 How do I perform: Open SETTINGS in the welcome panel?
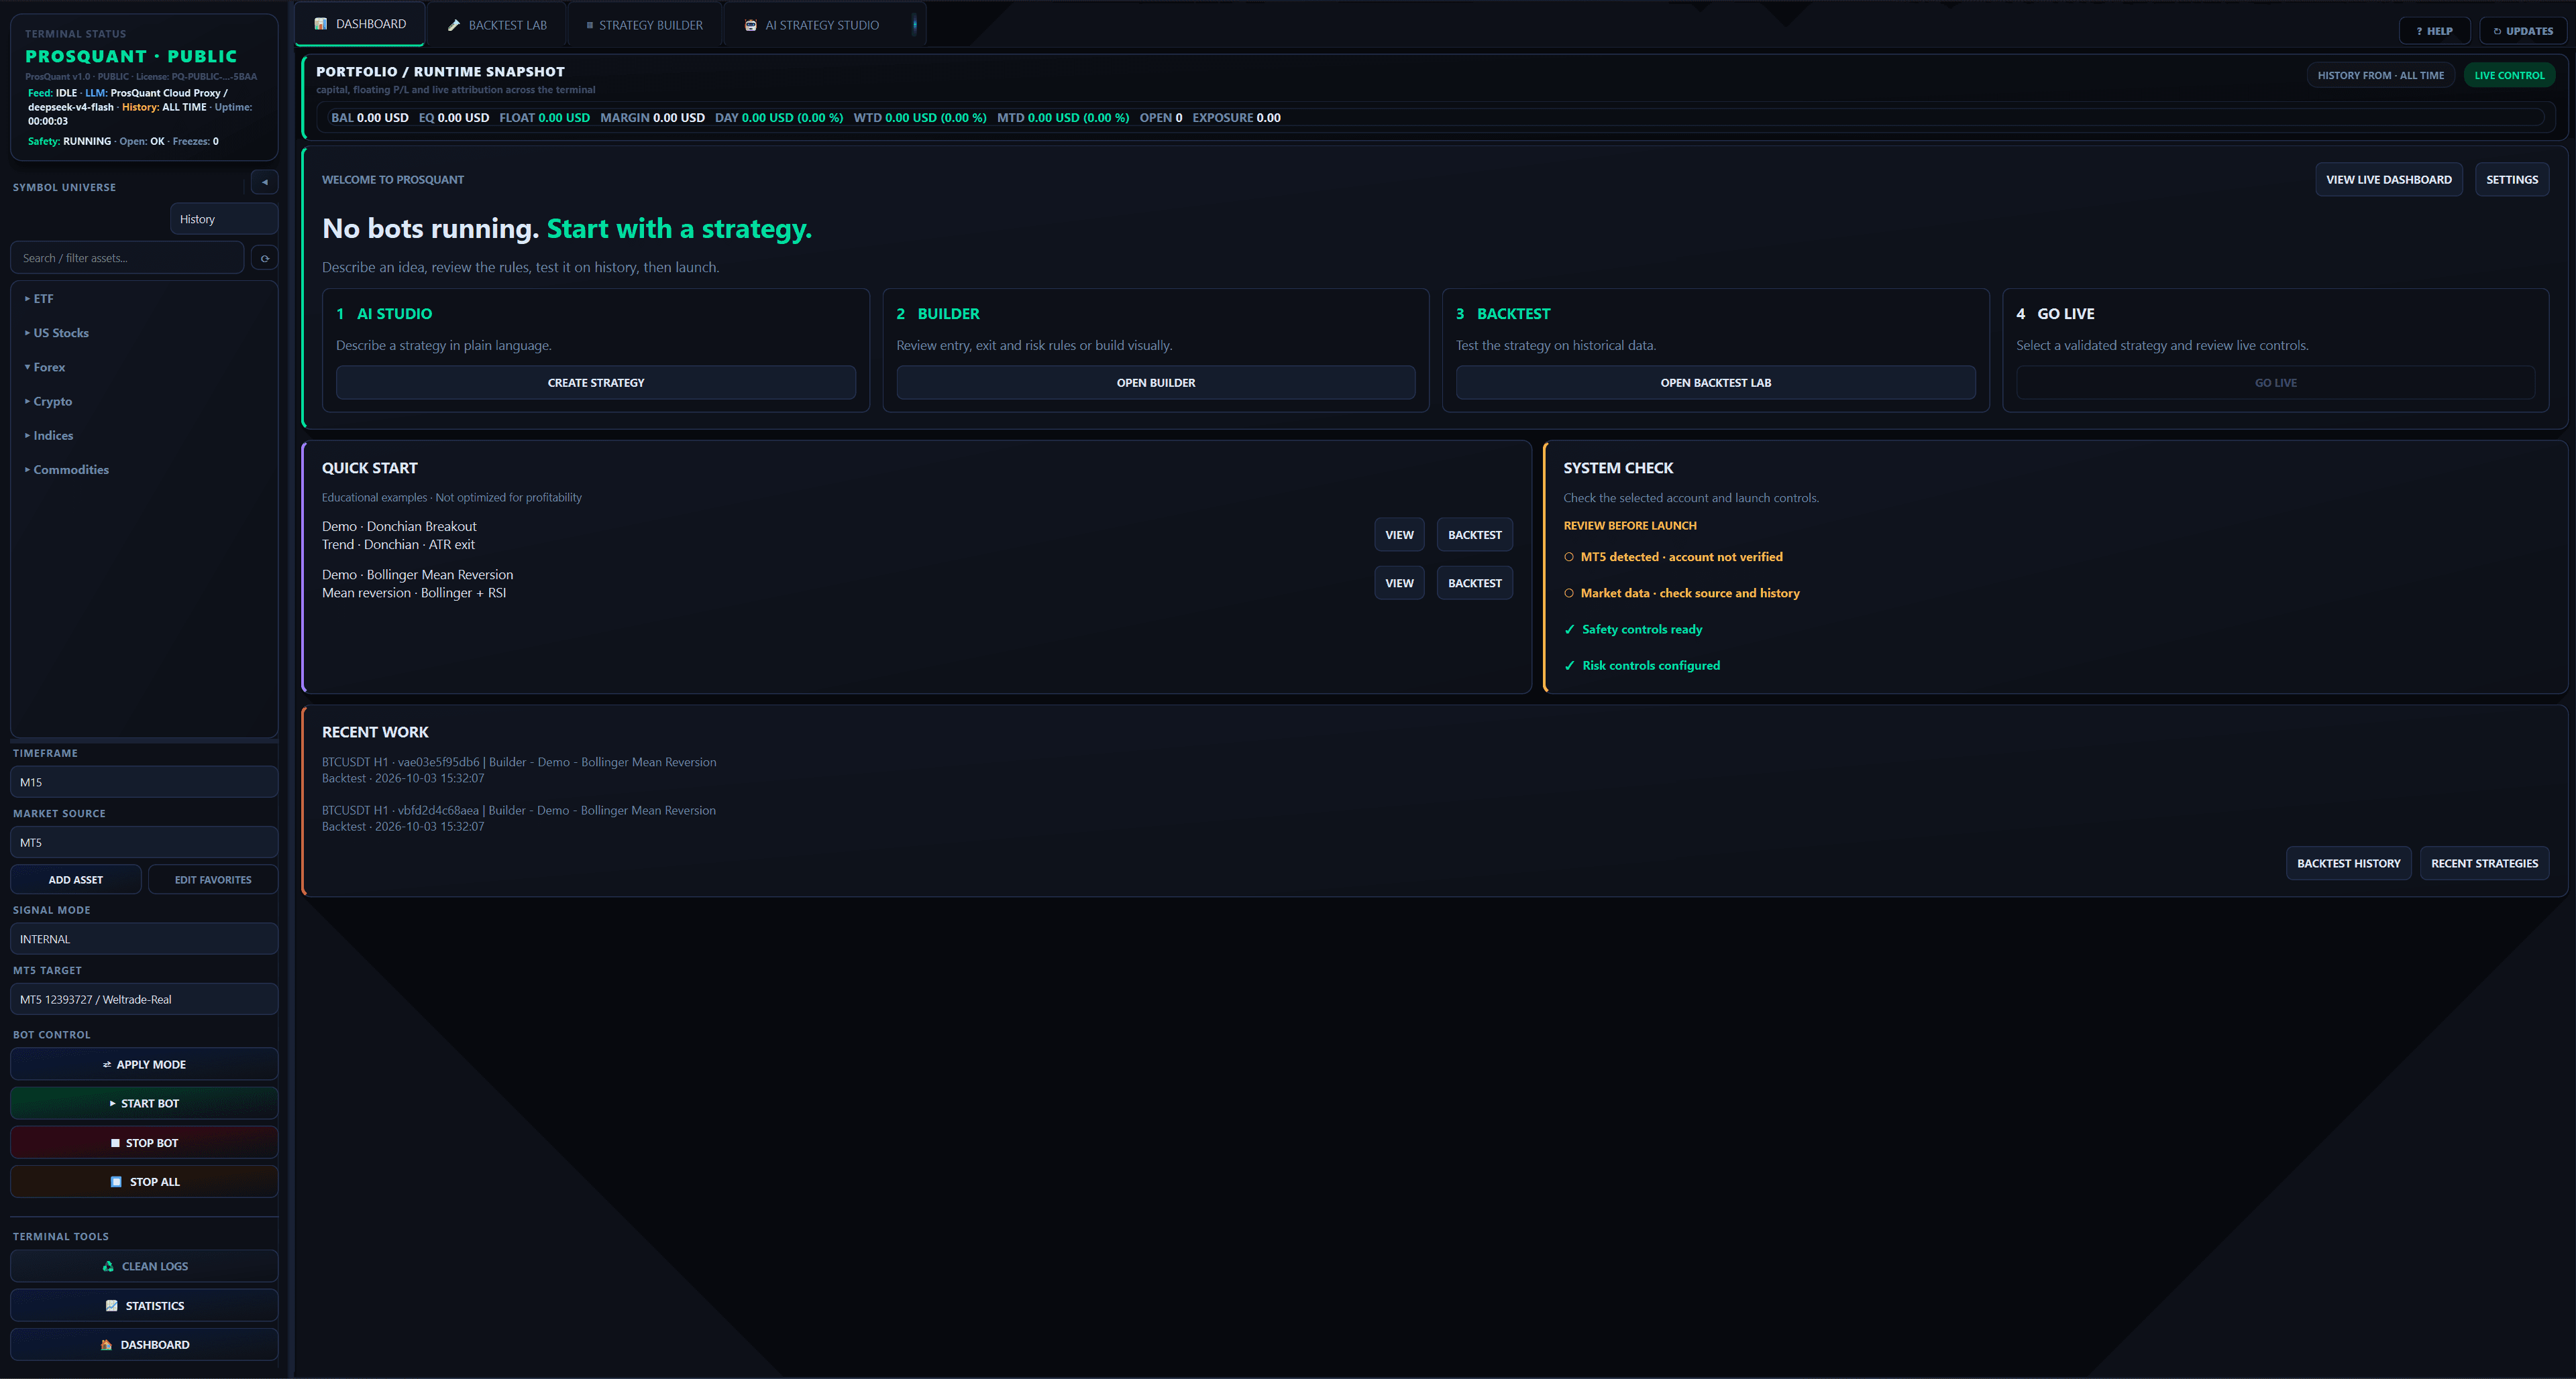2511,180
